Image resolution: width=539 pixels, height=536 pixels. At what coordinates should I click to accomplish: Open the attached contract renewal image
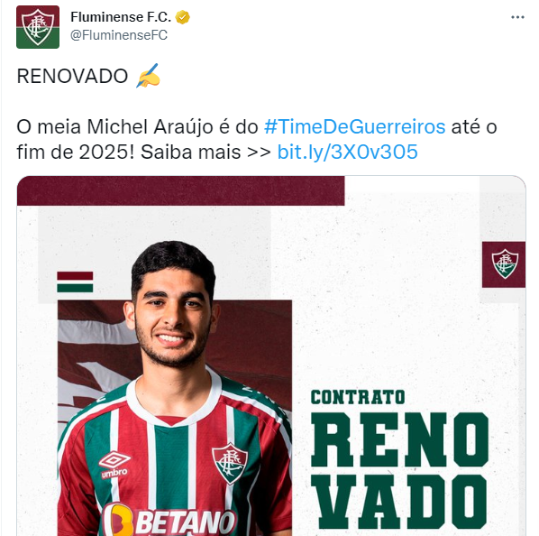click(271, 356)
